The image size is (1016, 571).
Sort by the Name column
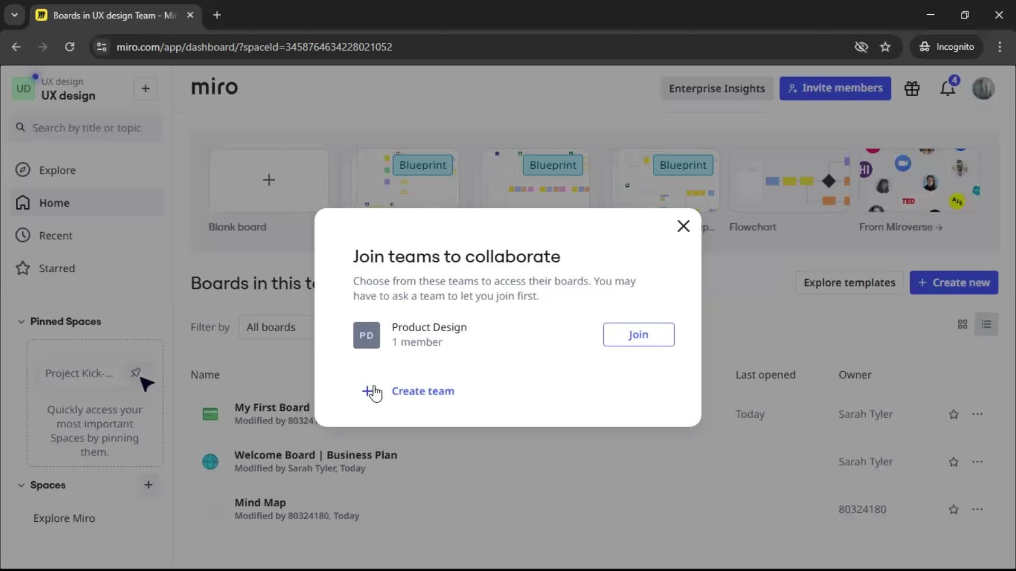point(205,375)
